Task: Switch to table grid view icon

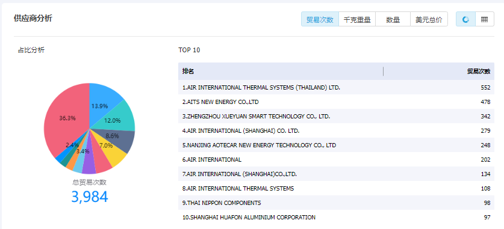Action: pyautogui.click(x=484, y=19)
